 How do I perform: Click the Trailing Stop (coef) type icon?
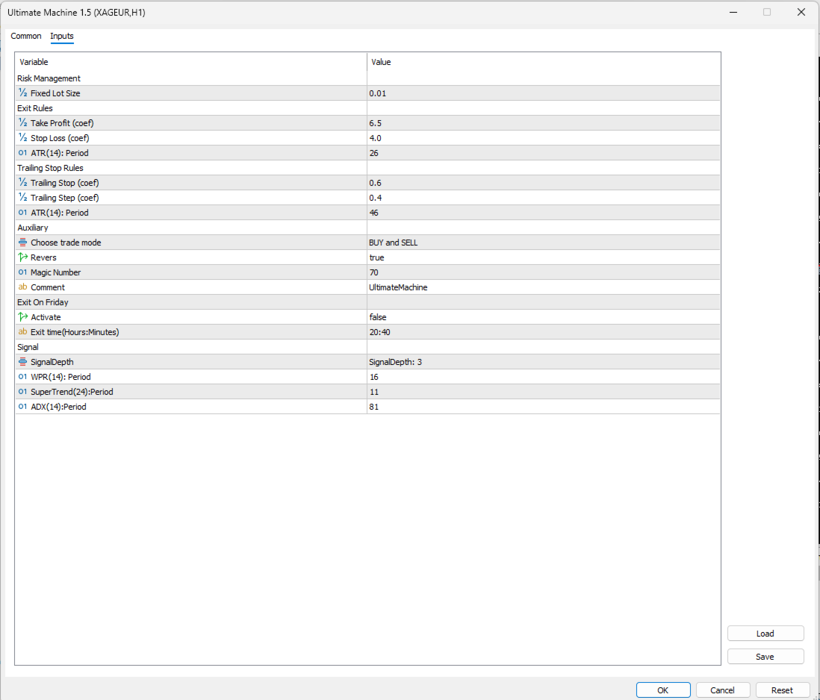[x=22, y=183]
